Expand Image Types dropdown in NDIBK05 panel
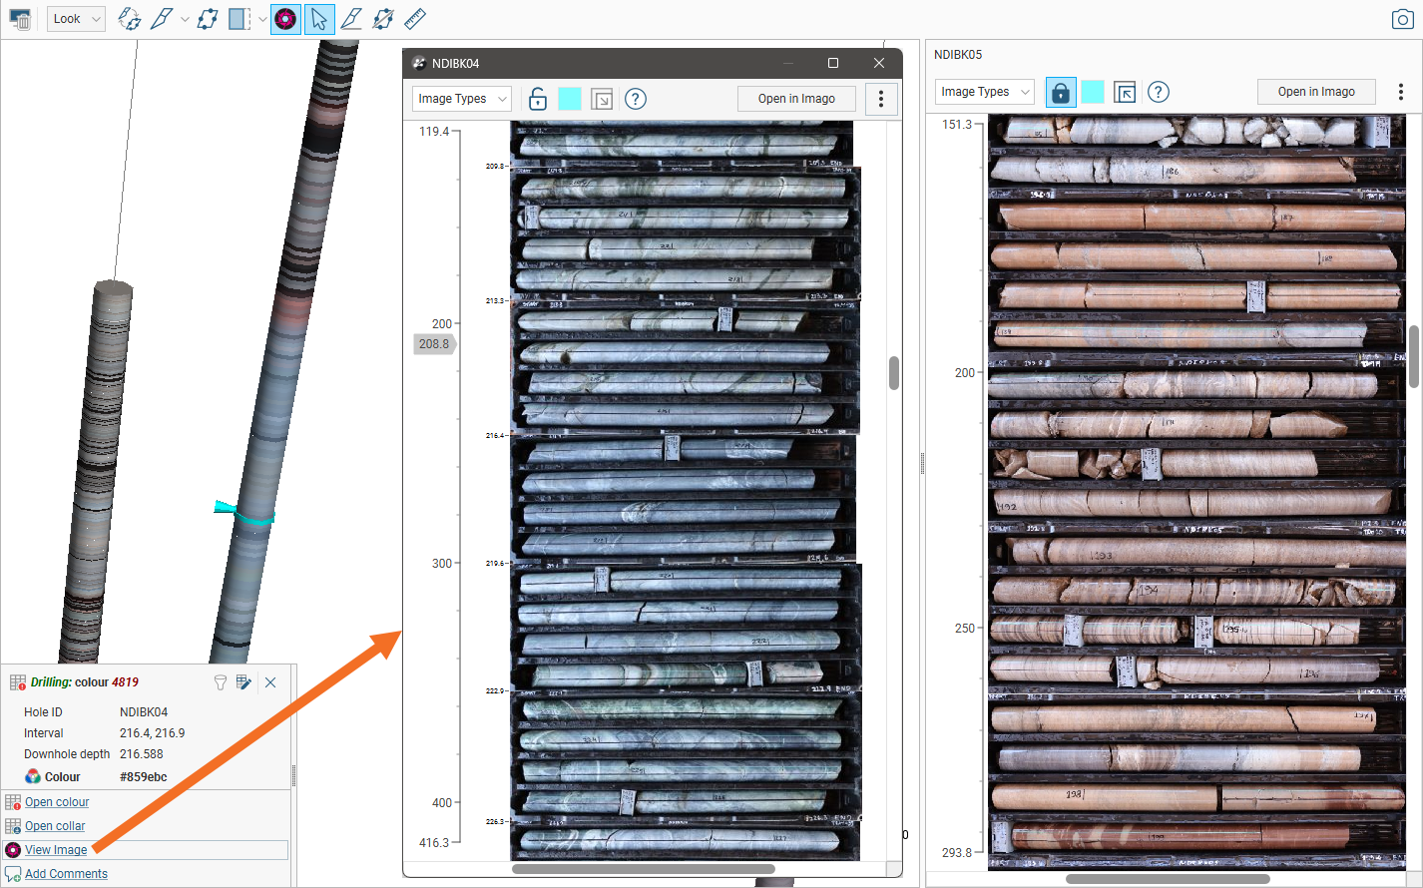 [x=985, y=92]
